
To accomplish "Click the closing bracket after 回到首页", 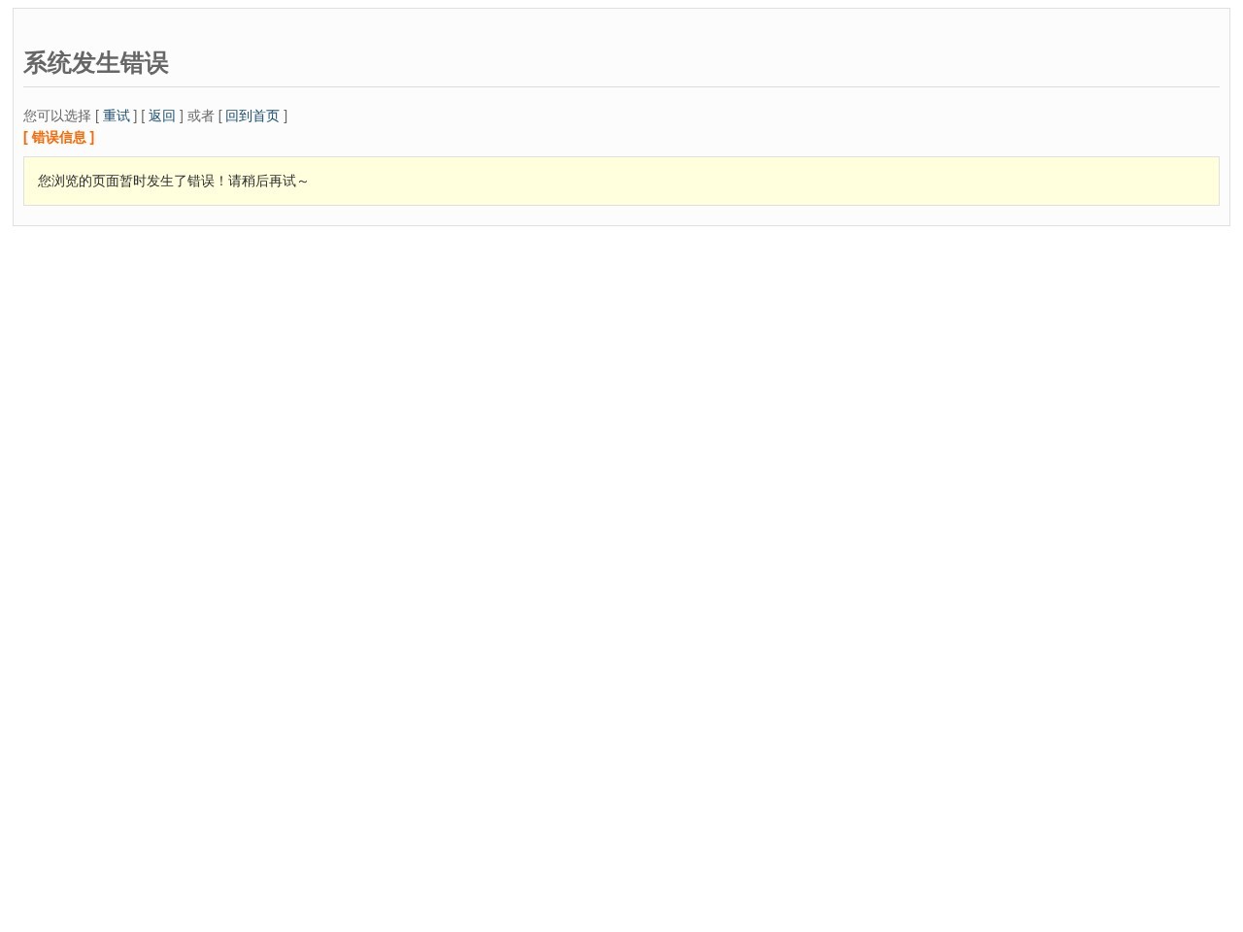I will click(286, 116).
